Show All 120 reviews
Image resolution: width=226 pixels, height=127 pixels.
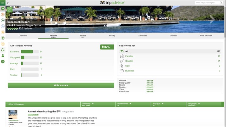[170, 51]
